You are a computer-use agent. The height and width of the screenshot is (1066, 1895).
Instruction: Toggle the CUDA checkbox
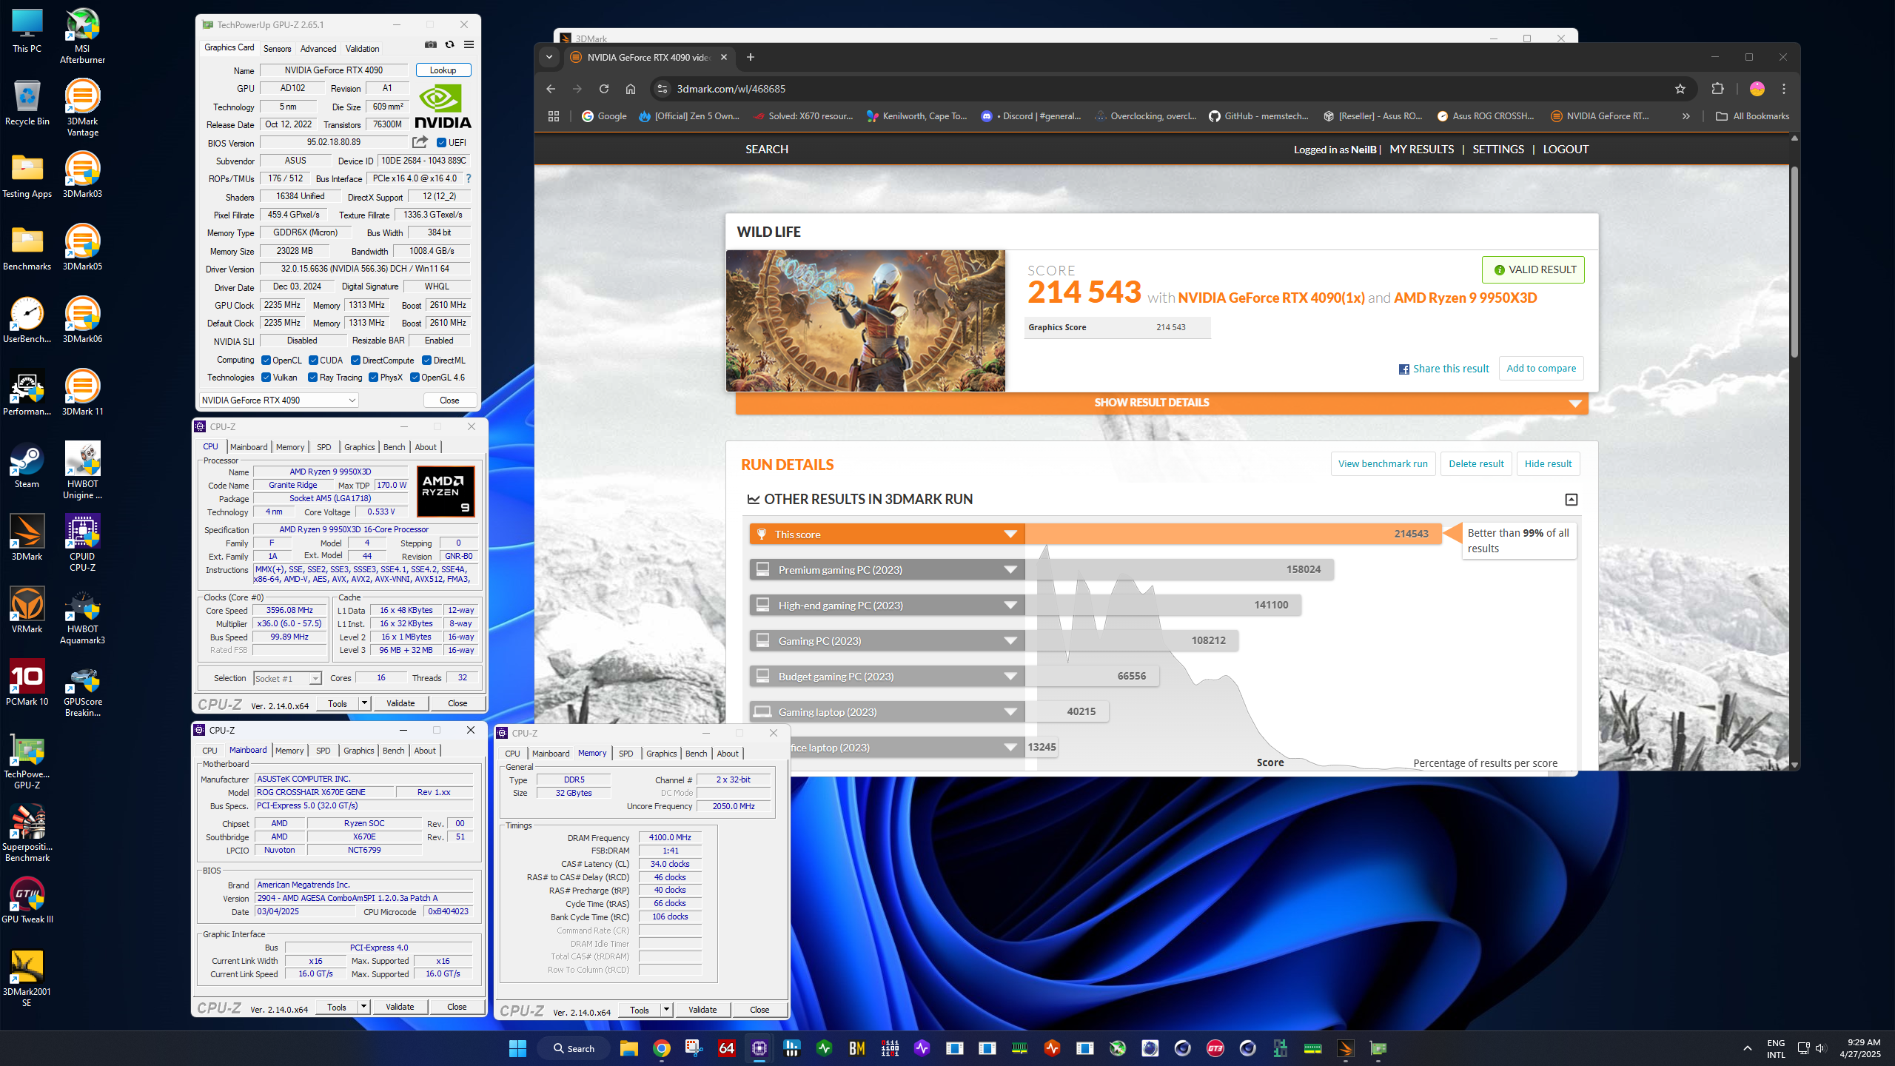pos(313,361)
